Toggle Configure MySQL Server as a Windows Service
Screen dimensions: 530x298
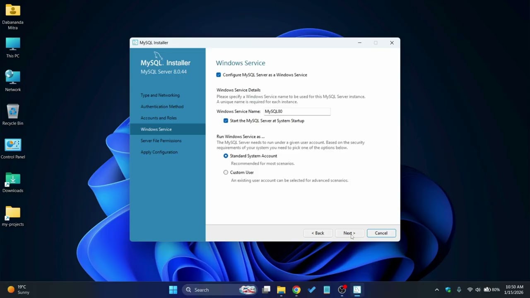[x=219, y=75]
